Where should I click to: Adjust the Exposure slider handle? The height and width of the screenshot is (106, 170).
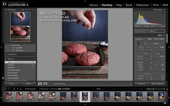tap(151, 56)
